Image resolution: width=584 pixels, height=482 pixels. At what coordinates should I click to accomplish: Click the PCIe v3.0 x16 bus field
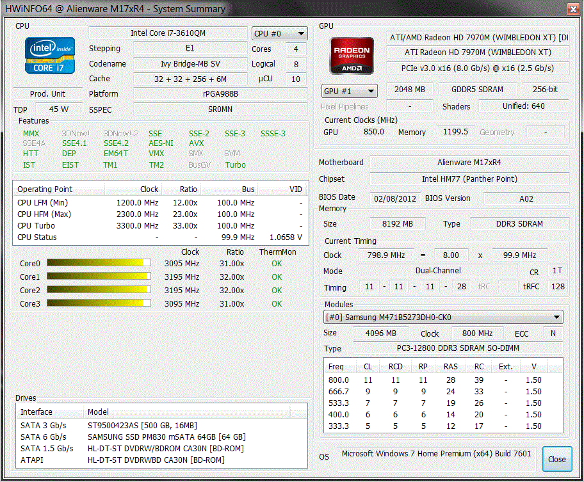point(478,68)
